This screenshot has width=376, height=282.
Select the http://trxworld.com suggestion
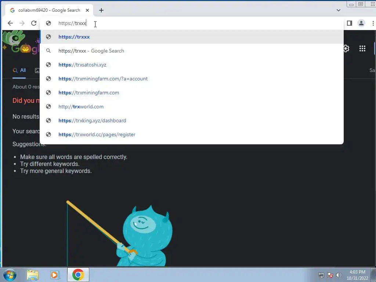click(x=192, y=106)
